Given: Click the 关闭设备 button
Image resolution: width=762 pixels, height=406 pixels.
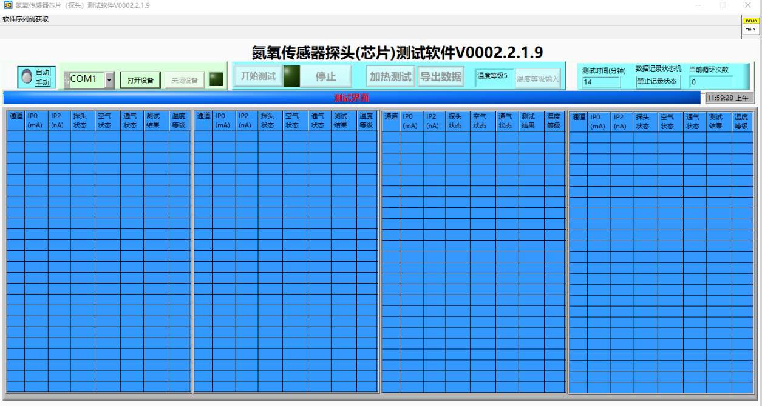Looking at the screenshot, I should [185, 80].
